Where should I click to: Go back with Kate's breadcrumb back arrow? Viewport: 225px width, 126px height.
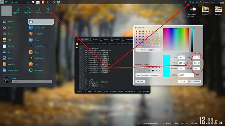pyautogui.click(x=81, y=44)
